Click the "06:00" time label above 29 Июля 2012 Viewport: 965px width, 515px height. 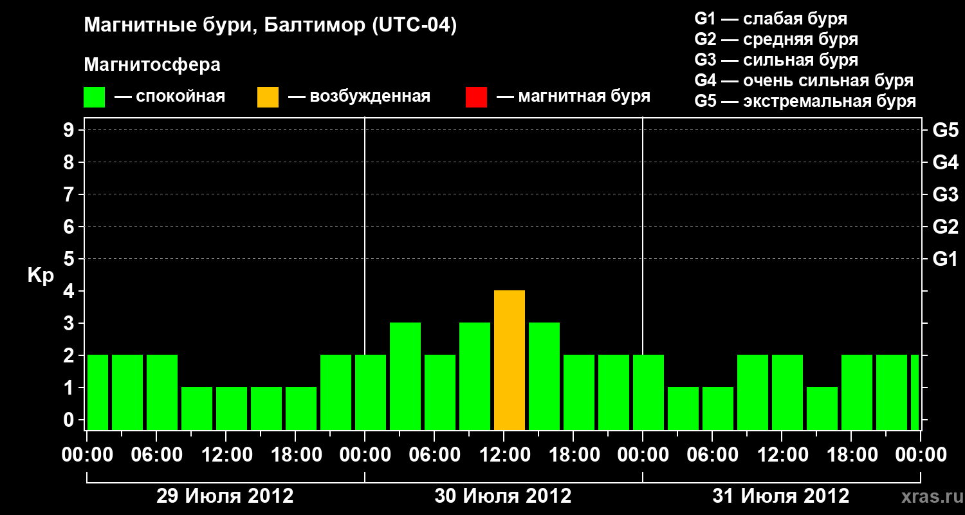156,455
